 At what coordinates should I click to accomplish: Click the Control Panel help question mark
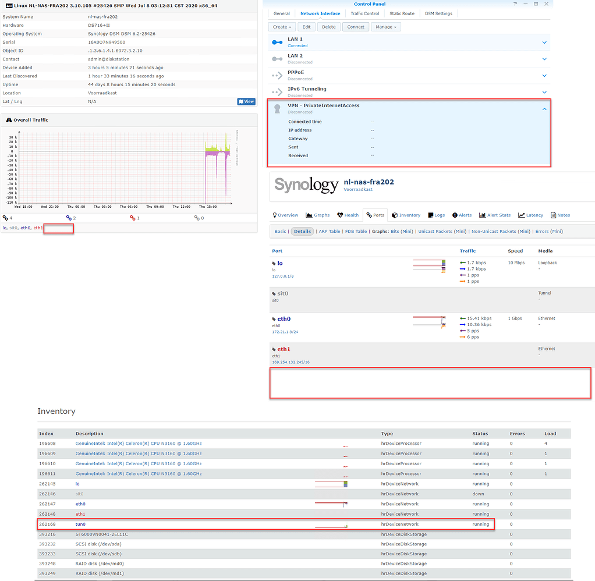[x=515, y=4]
